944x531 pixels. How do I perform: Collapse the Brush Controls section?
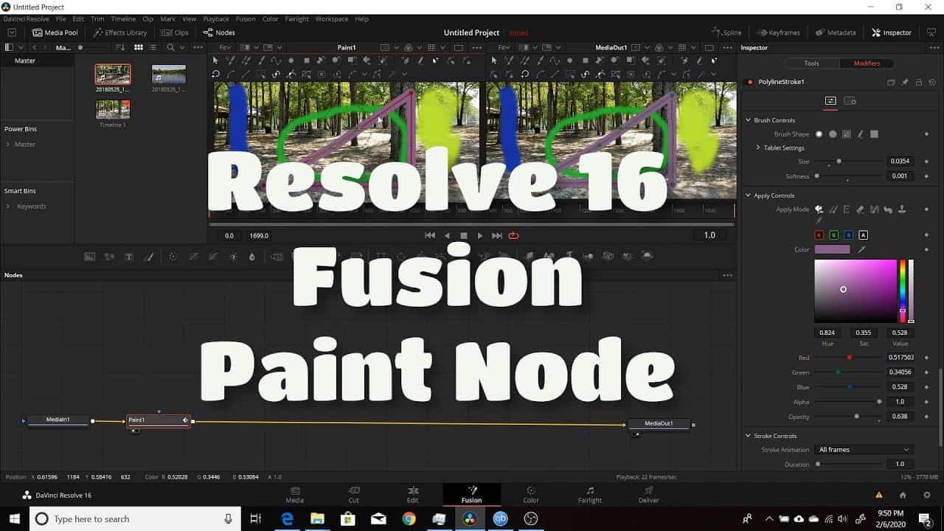[x=748, y=119]
